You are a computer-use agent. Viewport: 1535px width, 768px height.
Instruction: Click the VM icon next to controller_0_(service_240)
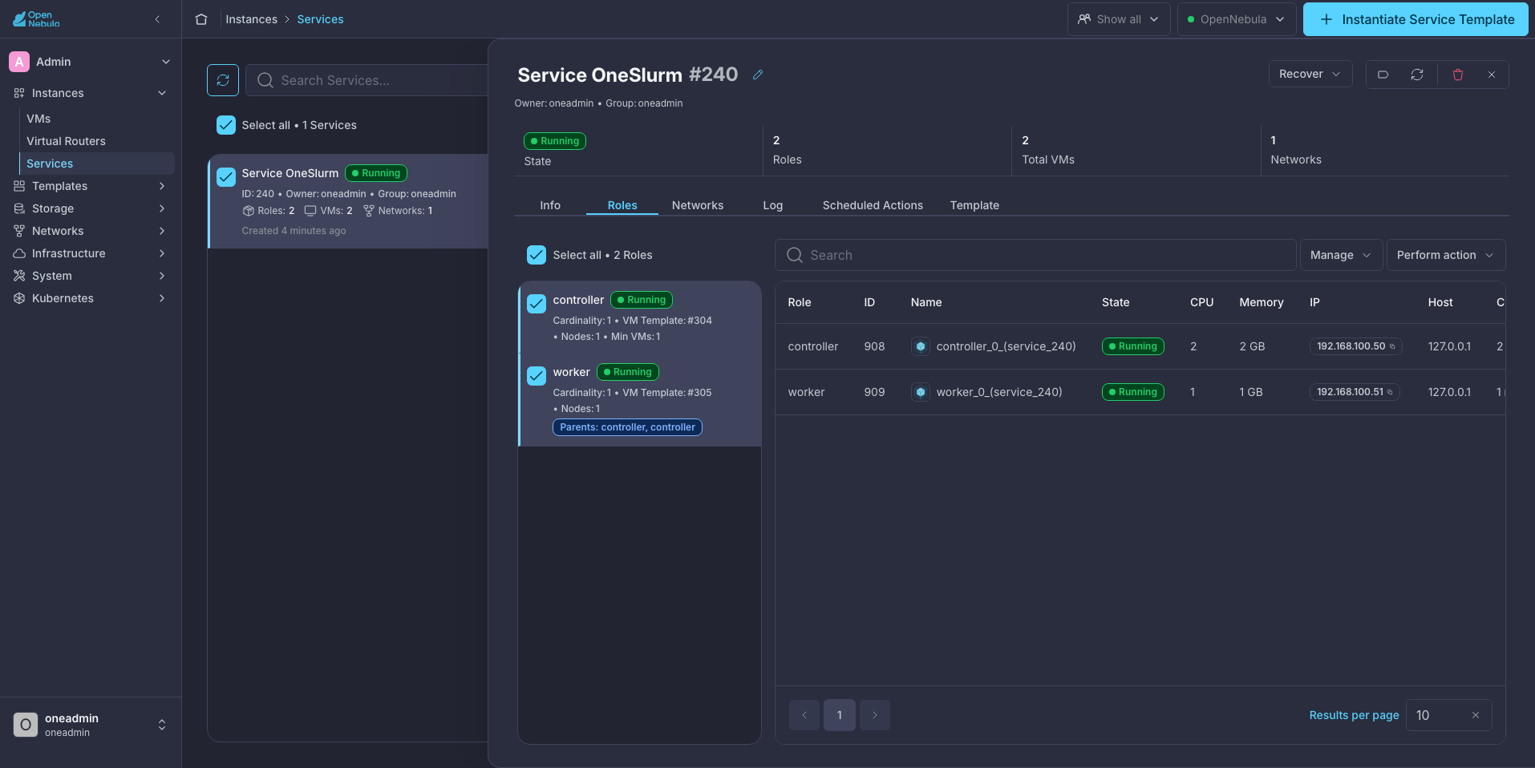[921, 346]
